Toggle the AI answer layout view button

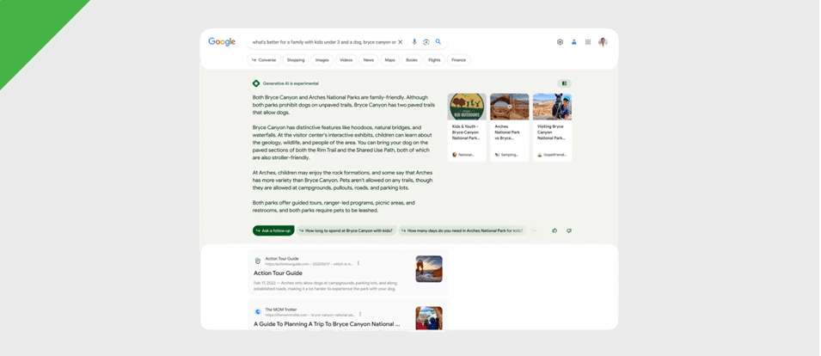pyautogui.click(x=565, y=83)
